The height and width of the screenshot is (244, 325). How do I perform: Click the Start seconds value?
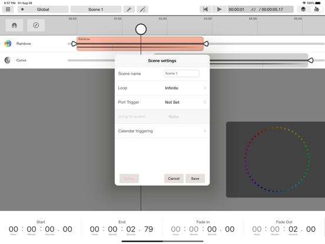click(49, 229)
